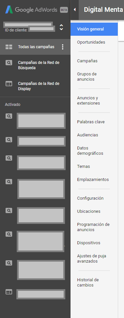Click the search icon beside Campañas de la Red de Búsqueda
This screenshot has width=124, height=318.
click(x=9, y=63)
